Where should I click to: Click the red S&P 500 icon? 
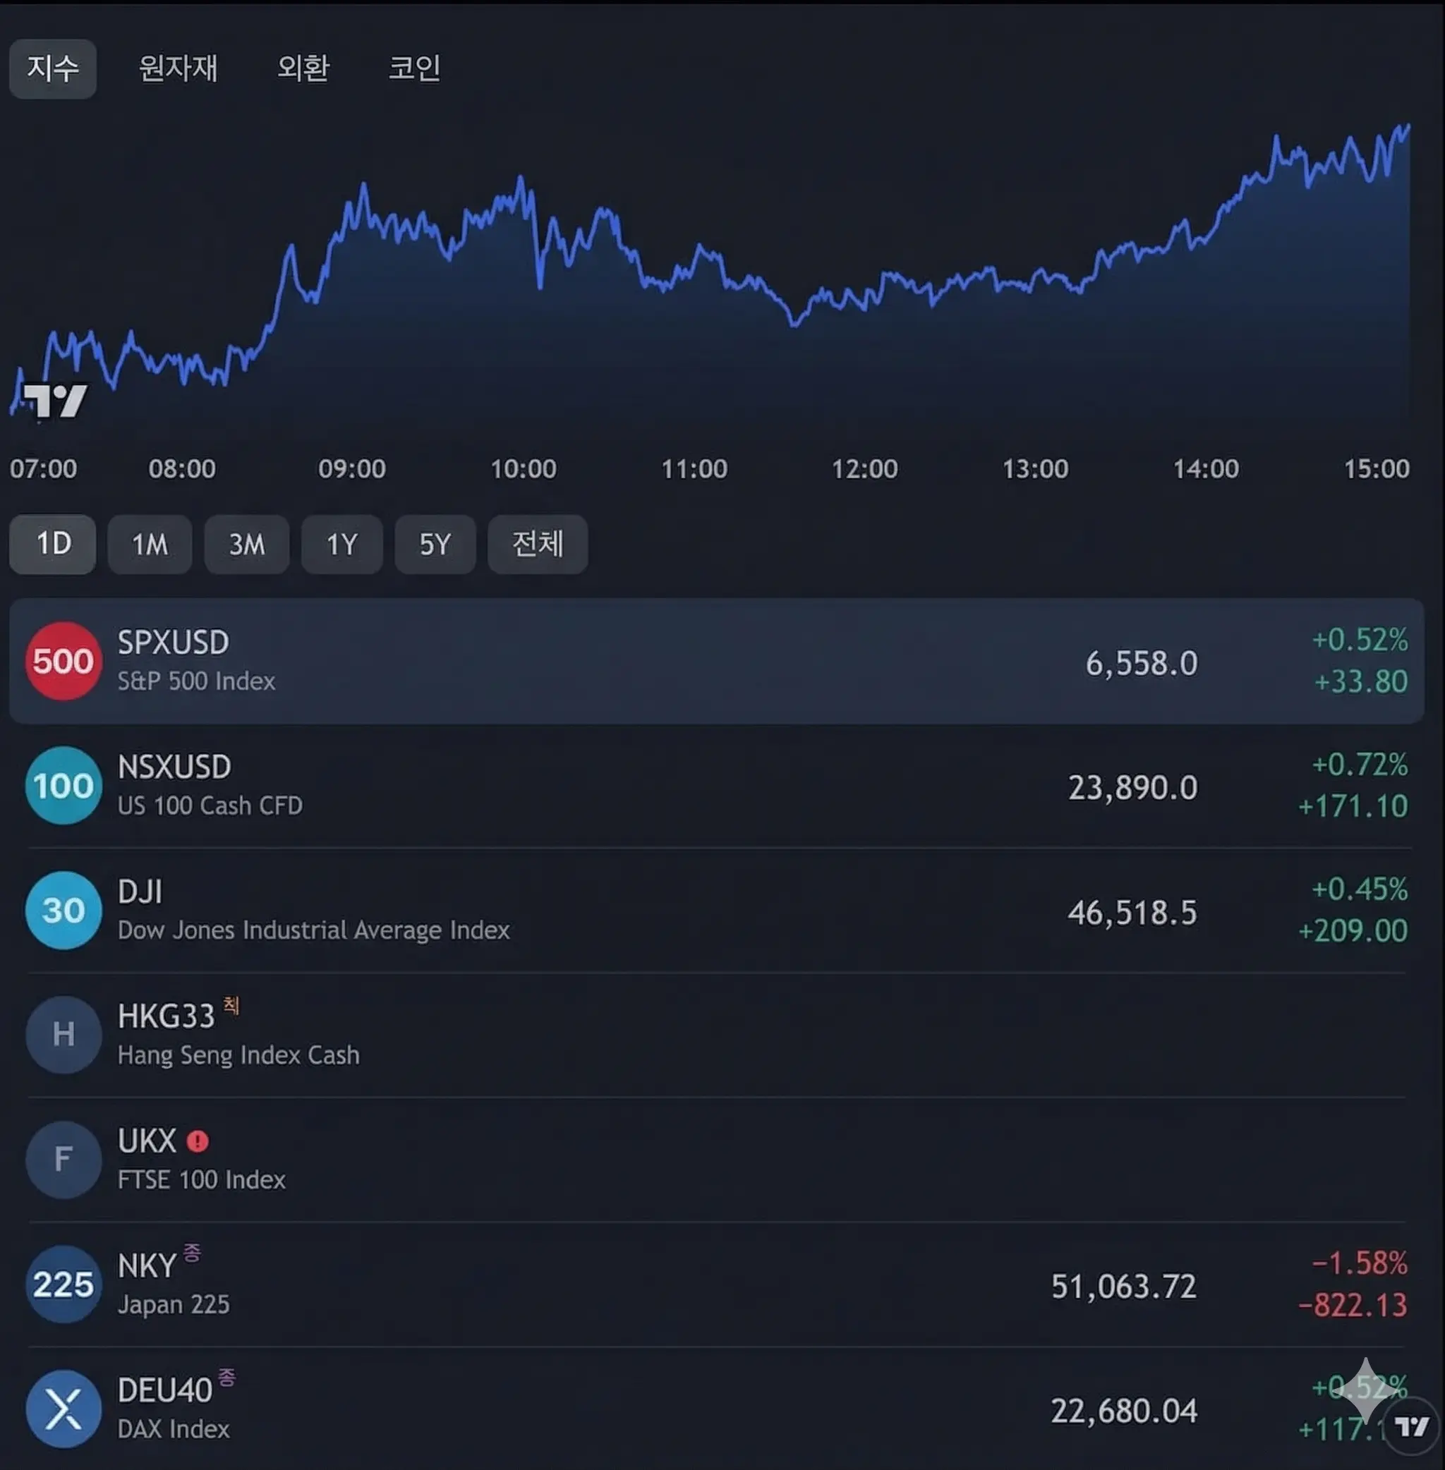pyautogui.click(x=64, y=661)
